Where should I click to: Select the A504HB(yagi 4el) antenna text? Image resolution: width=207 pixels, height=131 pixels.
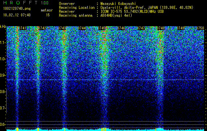click(x=116, y=15)
